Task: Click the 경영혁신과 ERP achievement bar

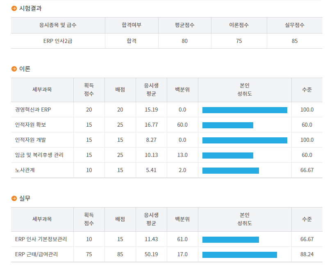Action: tap(245, 110)
